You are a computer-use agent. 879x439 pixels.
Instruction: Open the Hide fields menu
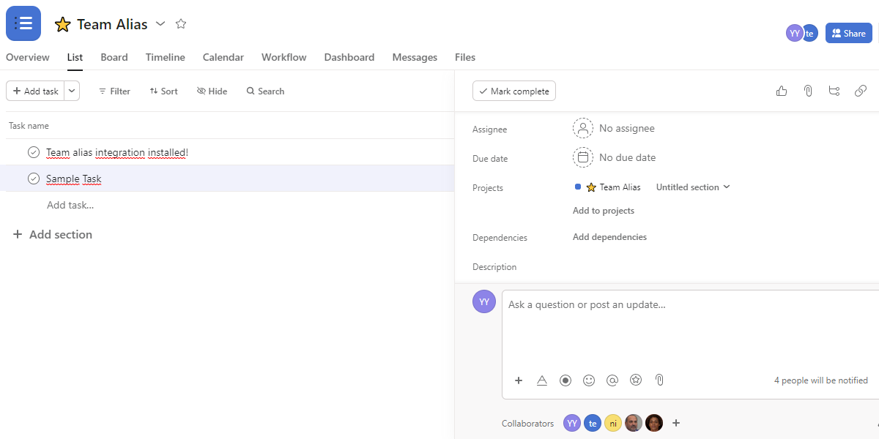coord(212,91)
